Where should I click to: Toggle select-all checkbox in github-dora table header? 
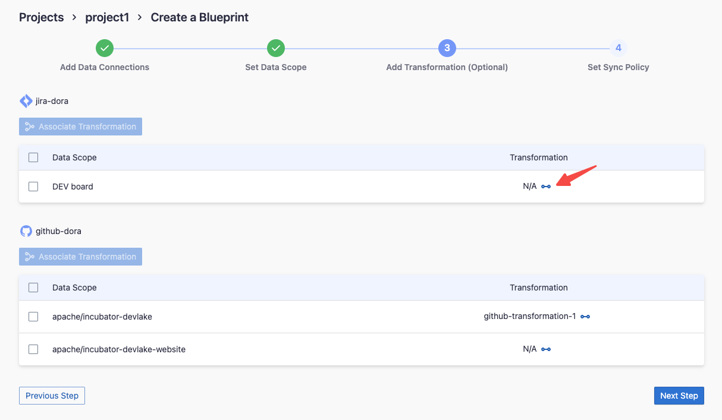coord(33,288)
